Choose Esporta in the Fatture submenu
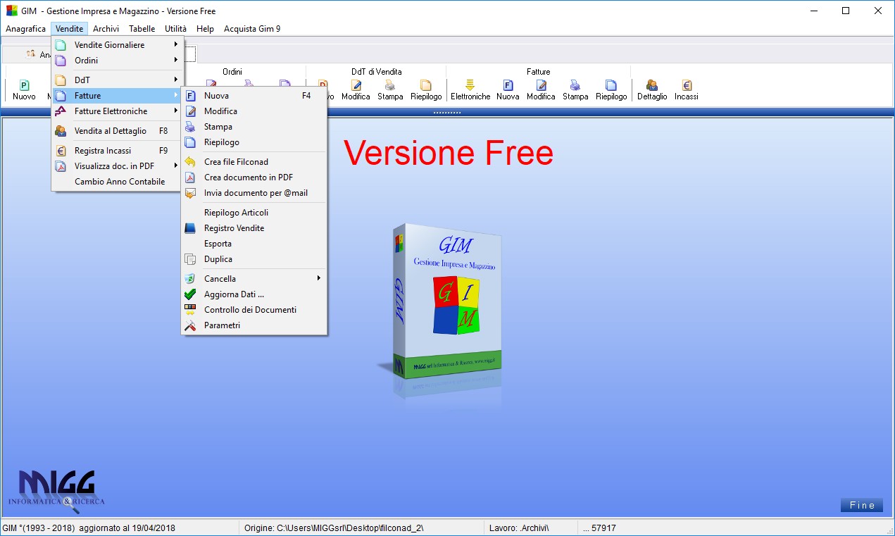 [x=254, y=244]
